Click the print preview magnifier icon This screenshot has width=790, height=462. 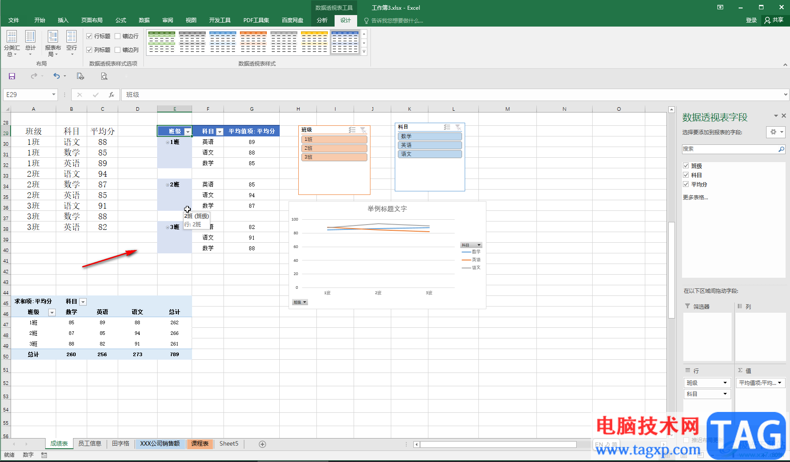point(104,76)
